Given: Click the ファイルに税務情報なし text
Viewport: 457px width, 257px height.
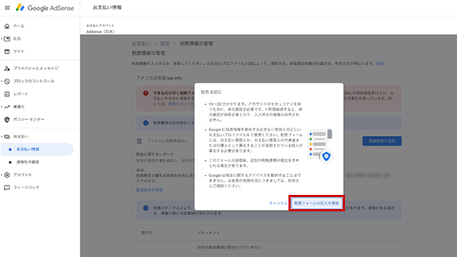Looking at the screenshot, I should 167,141.
